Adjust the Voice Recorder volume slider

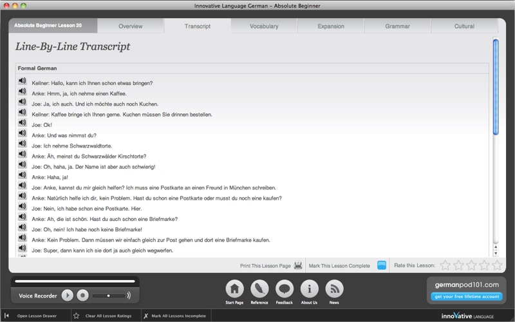pyautogui.click(x=109, y=296)
